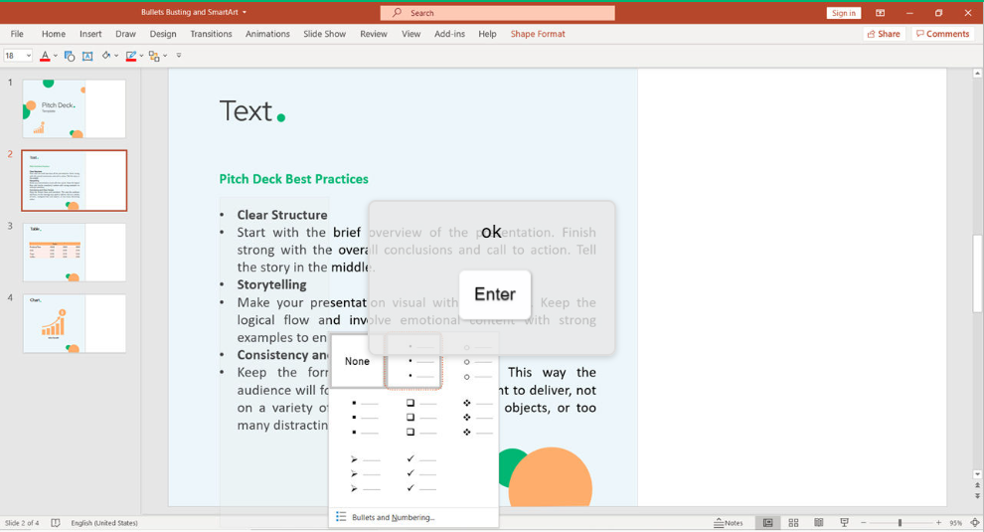Toggle the Notes pane

[x=728, y=523]
